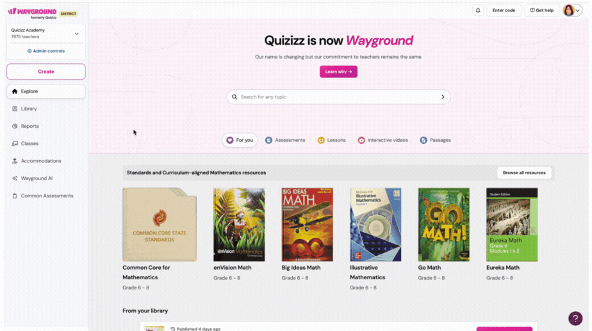
Task: Click the search submit chevron arrow
Action: coord(443,97)
